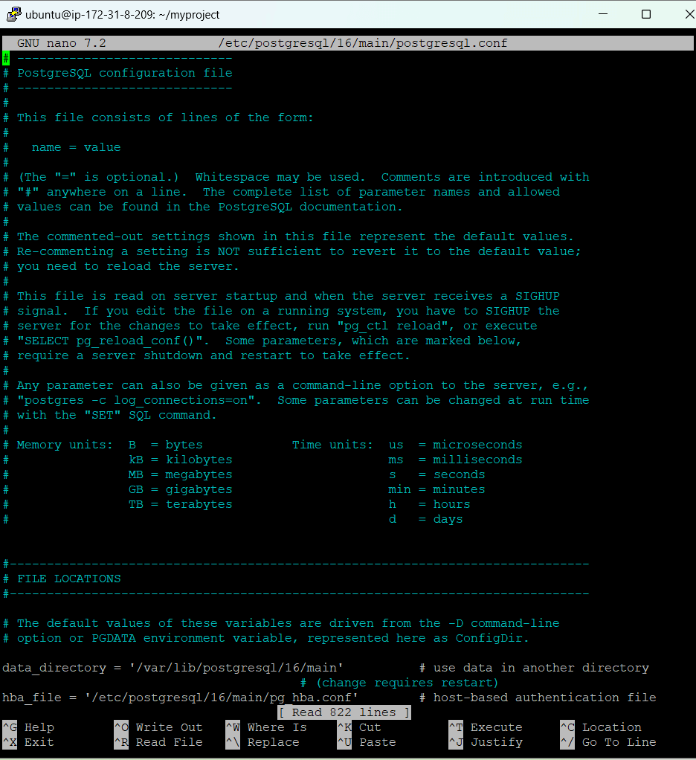Click the '[ Read 822 lines ]' status message

click(x=344, y=712)
